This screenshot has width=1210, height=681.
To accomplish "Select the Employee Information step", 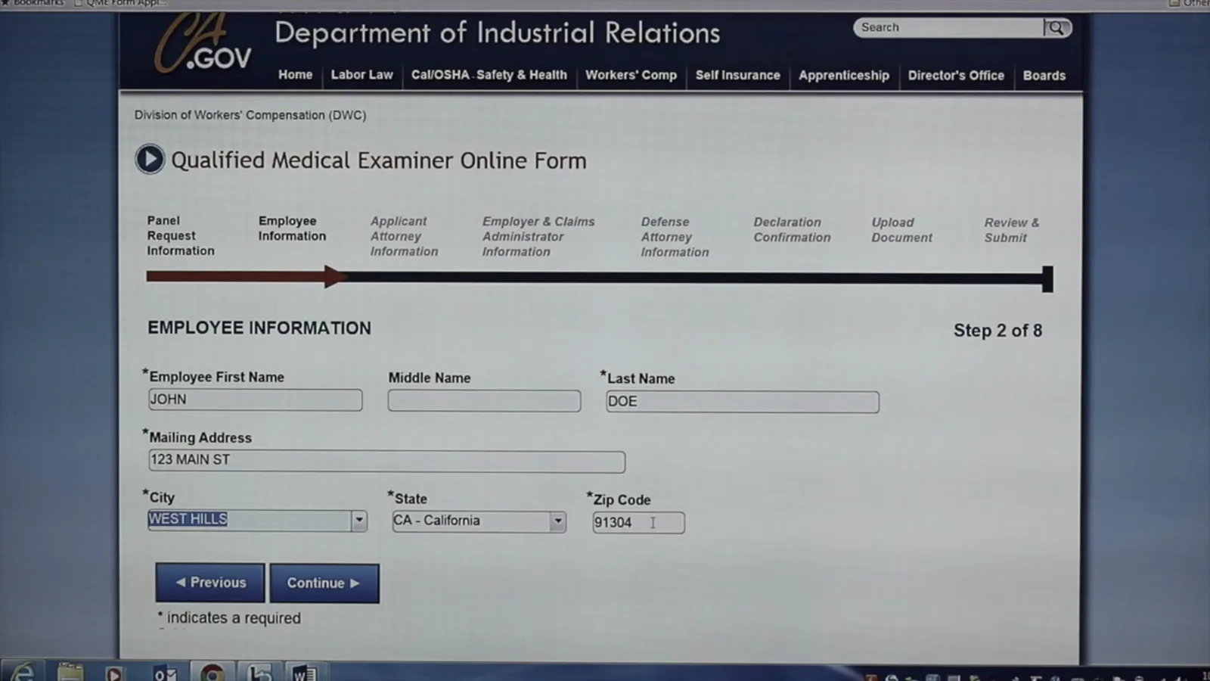I will click(292, 229).
